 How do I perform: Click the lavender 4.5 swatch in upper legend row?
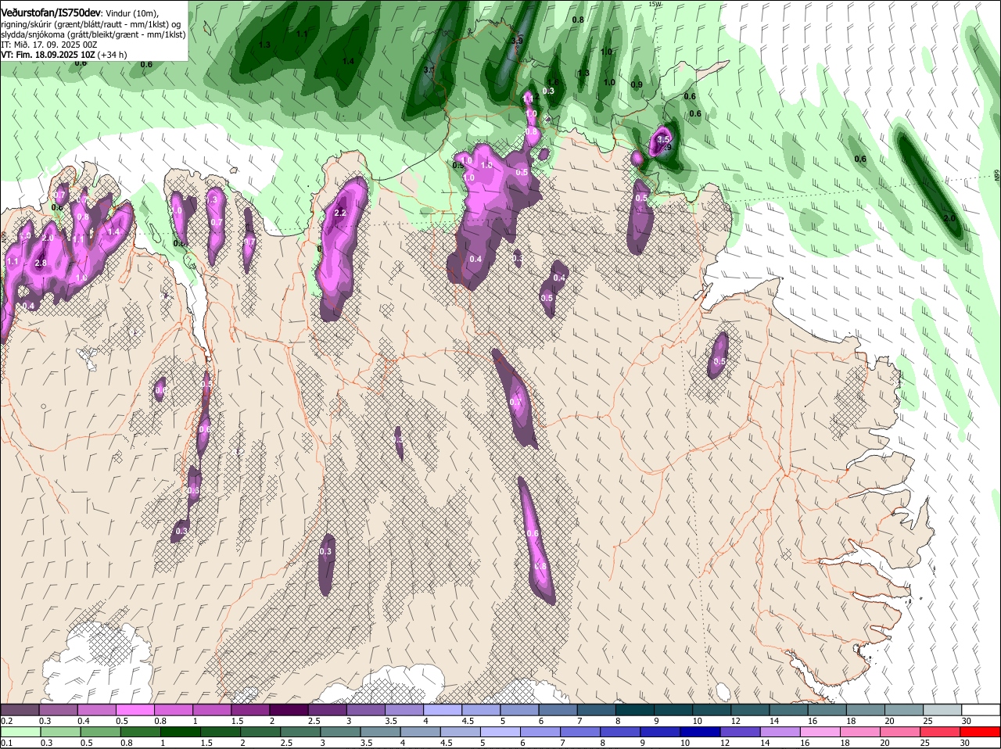(x=480, y=709)
